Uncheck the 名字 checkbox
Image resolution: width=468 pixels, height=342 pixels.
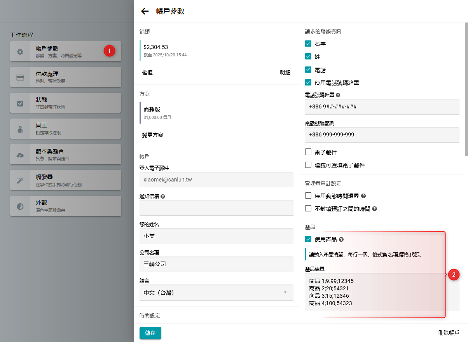point(308,44)
